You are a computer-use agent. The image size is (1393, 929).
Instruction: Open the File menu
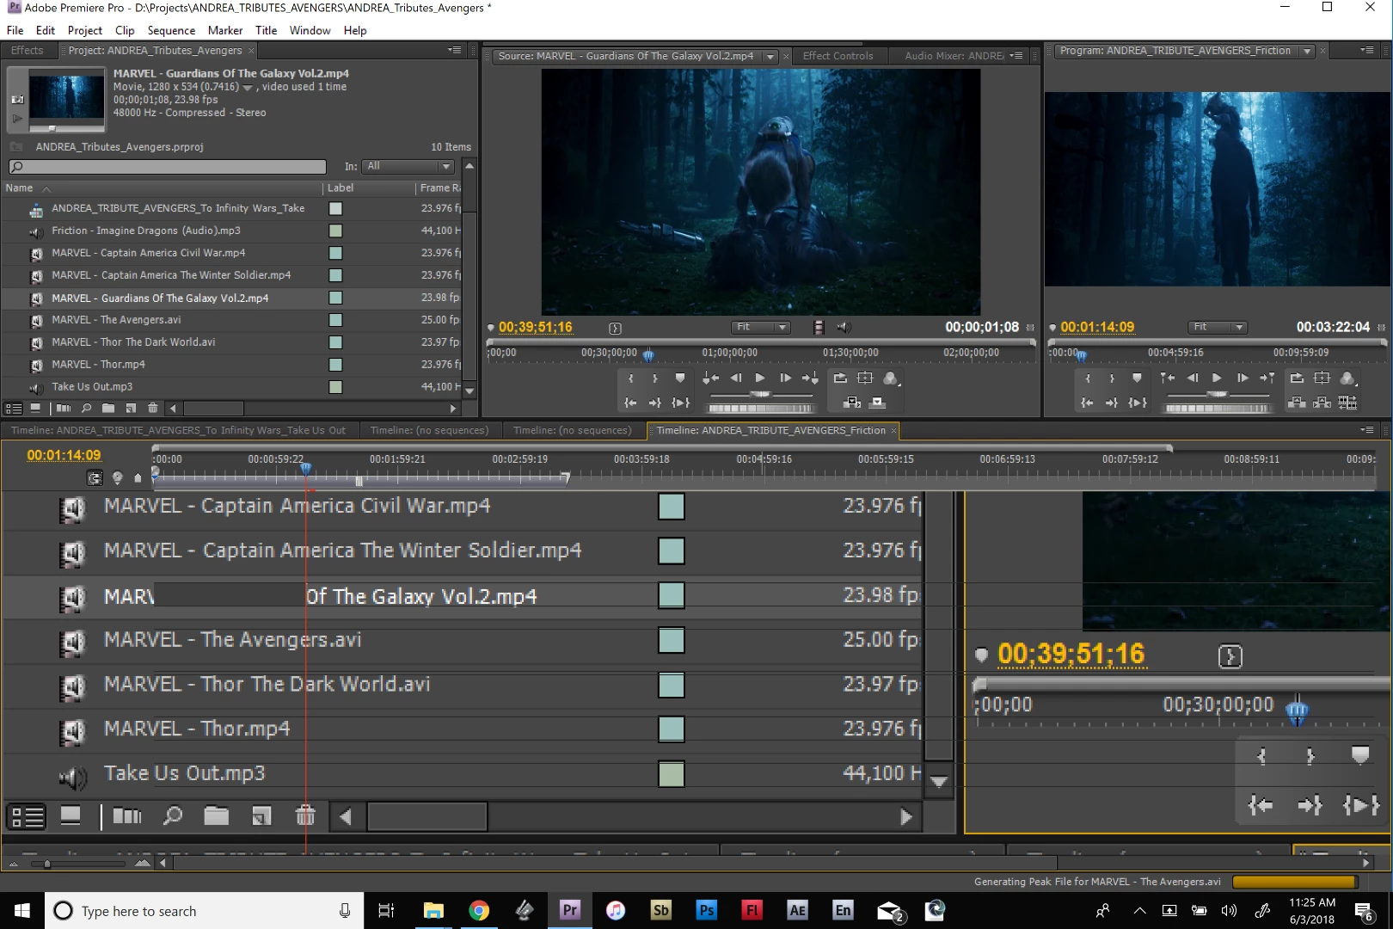[15, 30]
